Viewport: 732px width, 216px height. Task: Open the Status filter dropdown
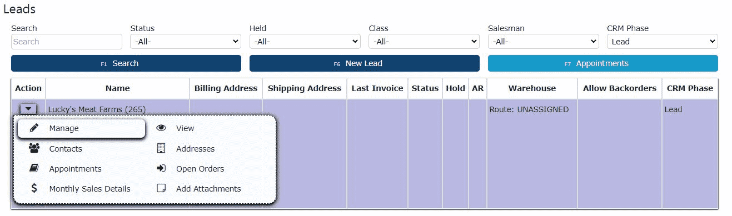click(186, 42)
